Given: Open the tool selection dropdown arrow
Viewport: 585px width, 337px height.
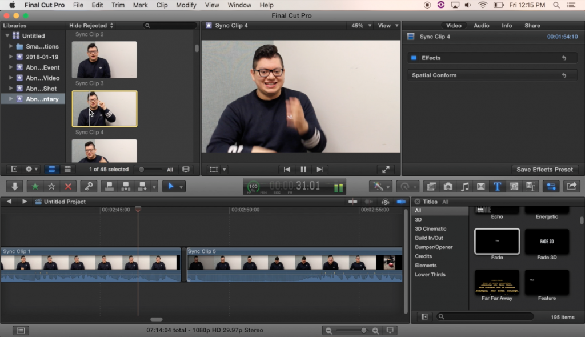Looking at the screenshot, I should 181,187.
